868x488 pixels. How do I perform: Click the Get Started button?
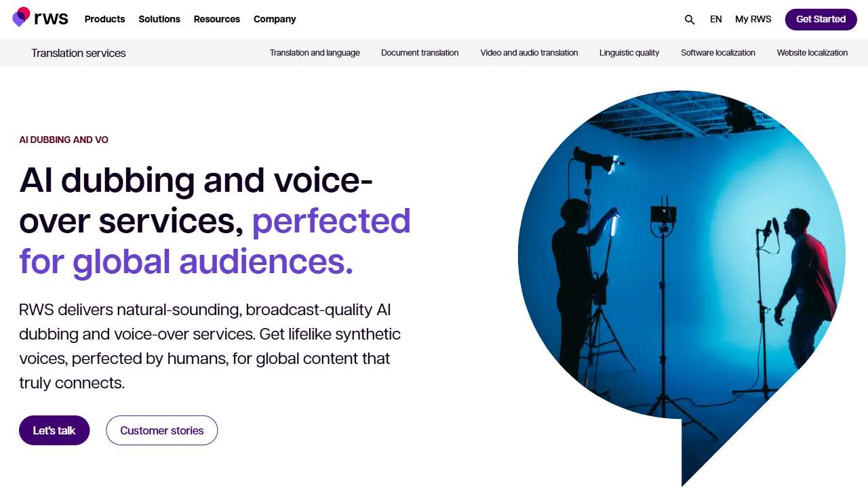click(x=821, y=19)
